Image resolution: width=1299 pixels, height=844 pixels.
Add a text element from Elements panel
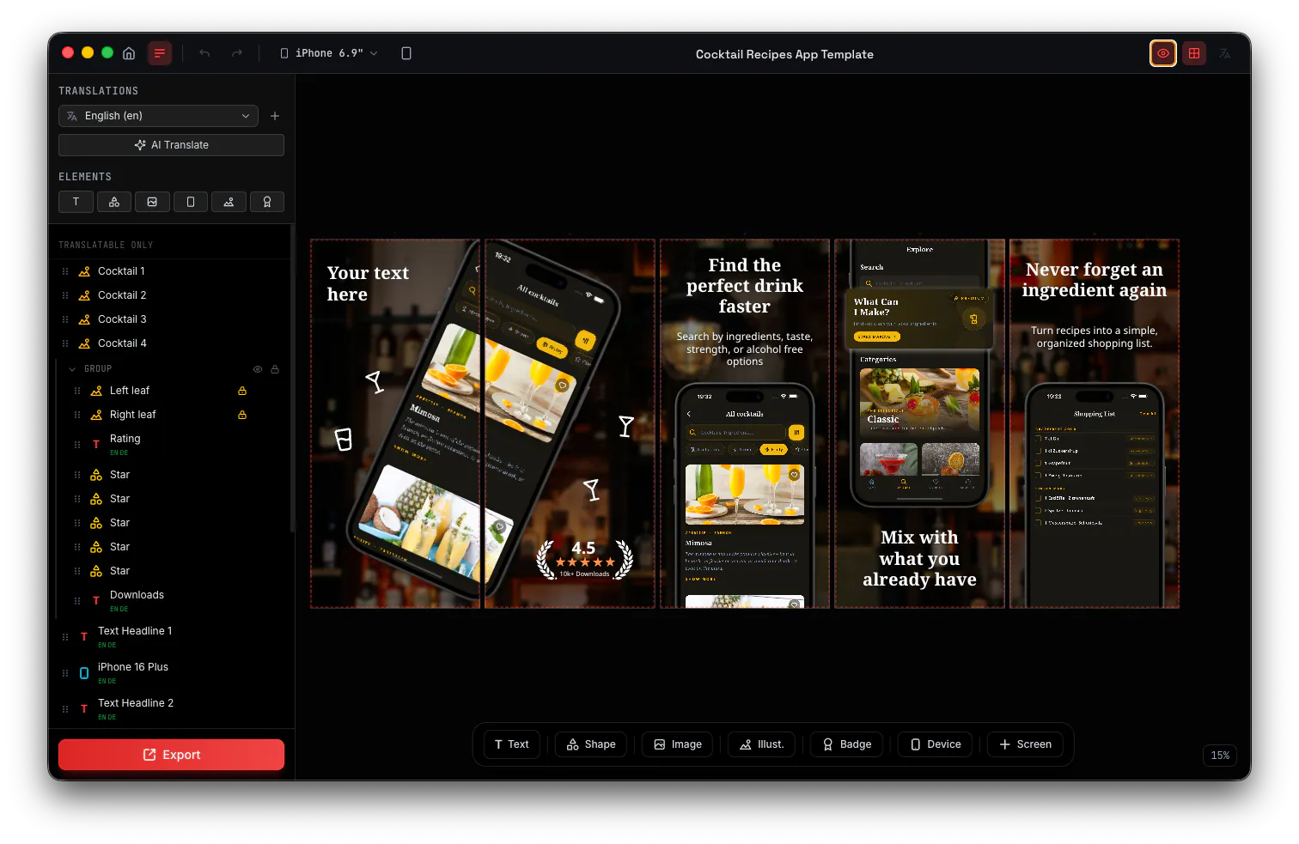tap(76, 202)
